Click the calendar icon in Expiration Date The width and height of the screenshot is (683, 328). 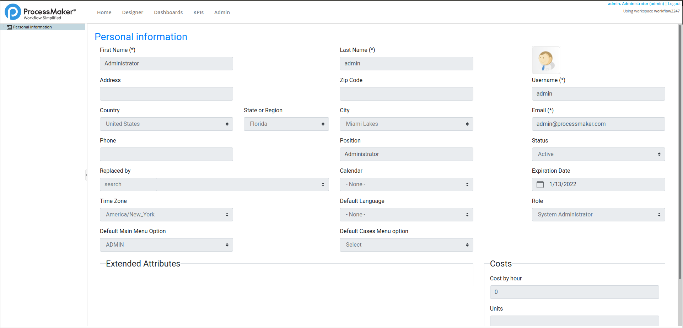(x=540, y=184)
